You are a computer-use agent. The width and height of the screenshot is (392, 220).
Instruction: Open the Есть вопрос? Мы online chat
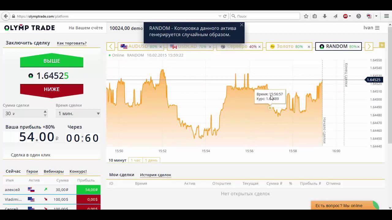(345, 206)
